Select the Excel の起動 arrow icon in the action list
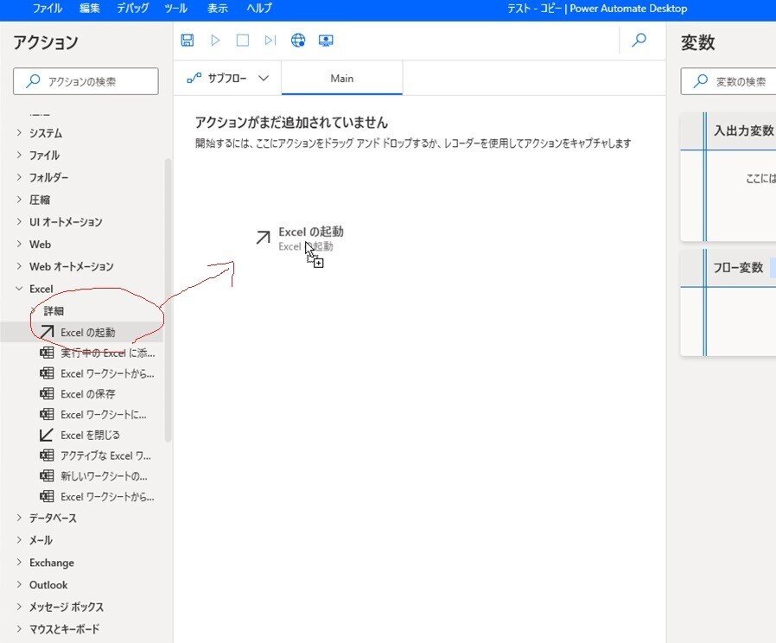 coord(47,332)
